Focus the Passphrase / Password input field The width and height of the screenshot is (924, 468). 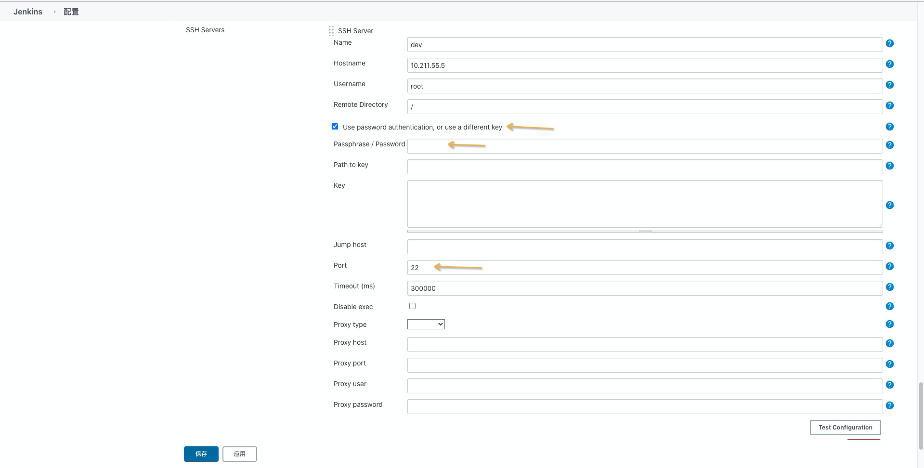point(644,146)
